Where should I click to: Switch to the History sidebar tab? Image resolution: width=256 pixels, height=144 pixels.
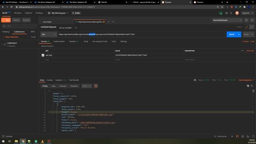[6, 32]
